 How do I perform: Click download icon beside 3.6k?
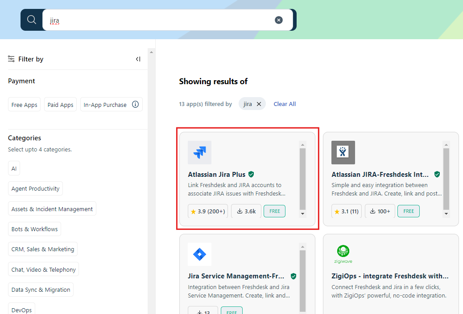(240, 211)
